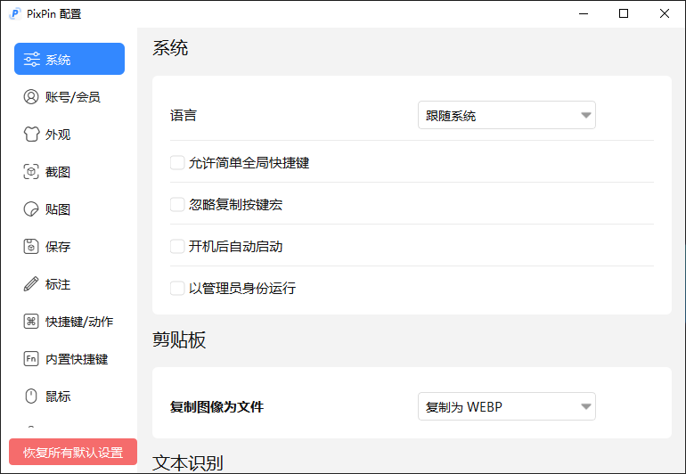
Task: Click the system settings sliders icon
Action: [x=31, y=60]
